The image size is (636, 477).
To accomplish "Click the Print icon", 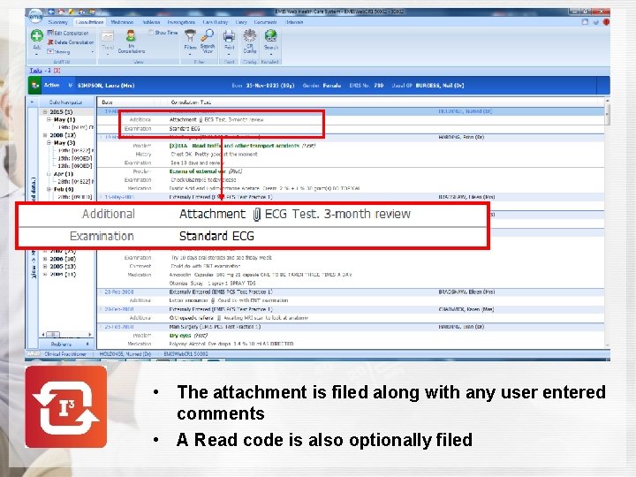I will 229,36.
